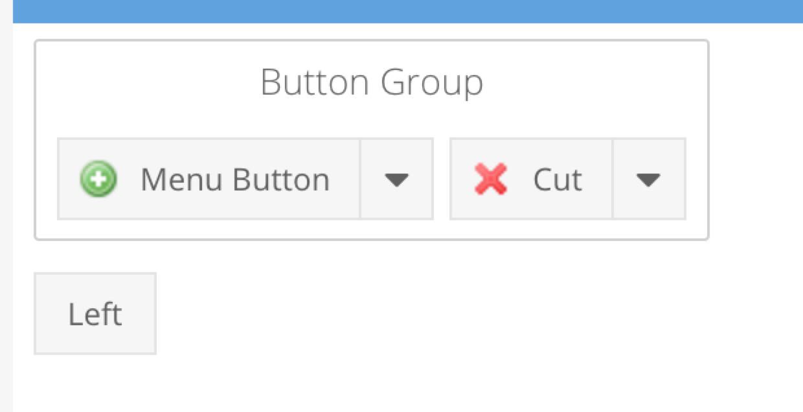The width and height of the screenshot is (803, 412).
Task: Click the red X Cut icon
Action: [490, 179]
